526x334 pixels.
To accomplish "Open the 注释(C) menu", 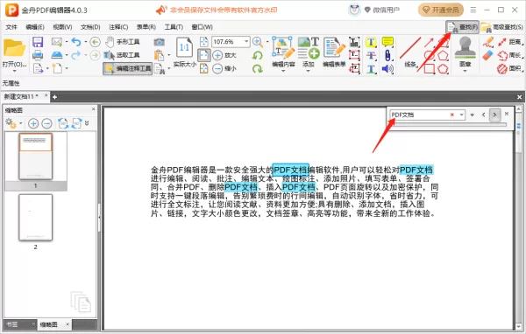I will tap(118, 27).
